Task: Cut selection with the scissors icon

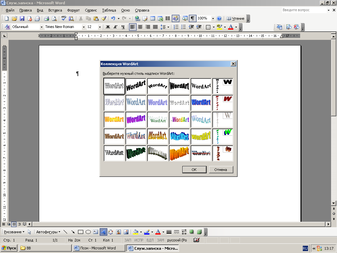Action: (81, 18)
